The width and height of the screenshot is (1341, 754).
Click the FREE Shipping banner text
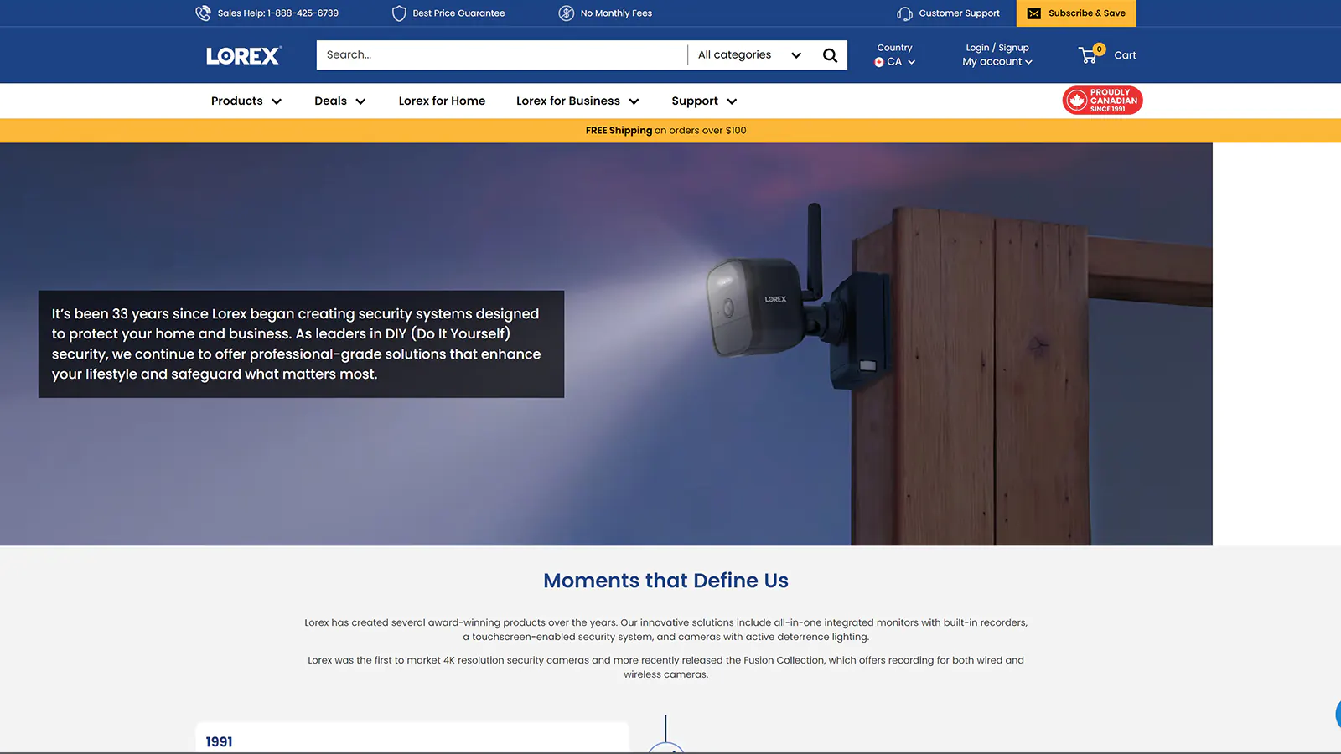coord(665,131)
